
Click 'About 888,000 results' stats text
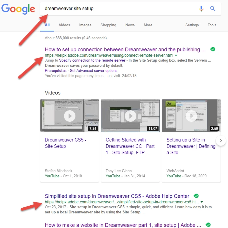tap(76, 38)
